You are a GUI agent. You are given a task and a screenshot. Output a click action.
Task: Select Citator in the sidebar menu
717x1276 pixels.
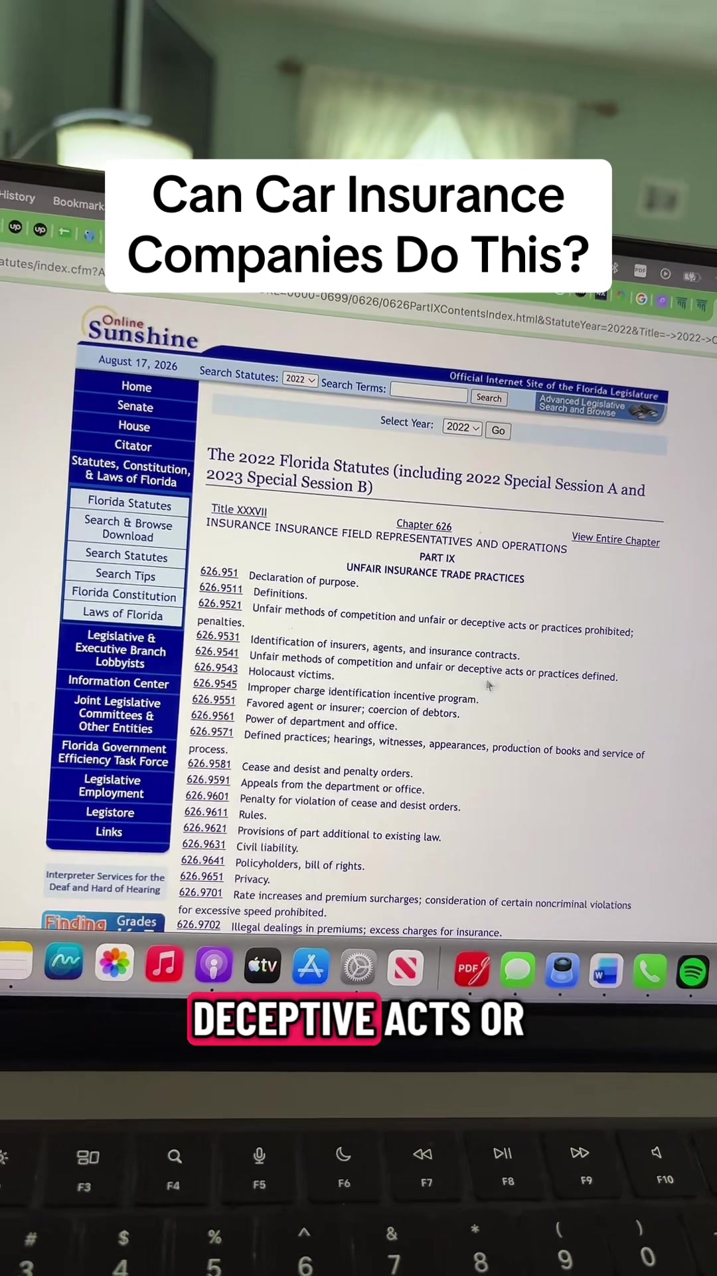point(133,446)
